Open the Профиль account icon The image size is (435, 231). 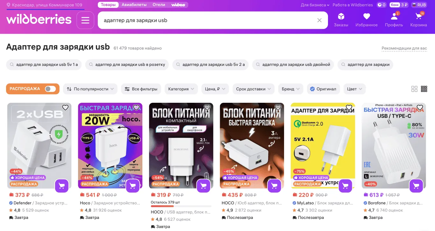(x=394, y=20)
